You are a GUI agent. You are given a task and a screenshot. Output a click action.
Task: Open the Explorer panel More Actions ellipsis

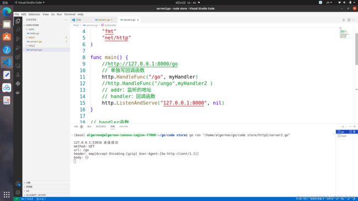coord(66,20)
